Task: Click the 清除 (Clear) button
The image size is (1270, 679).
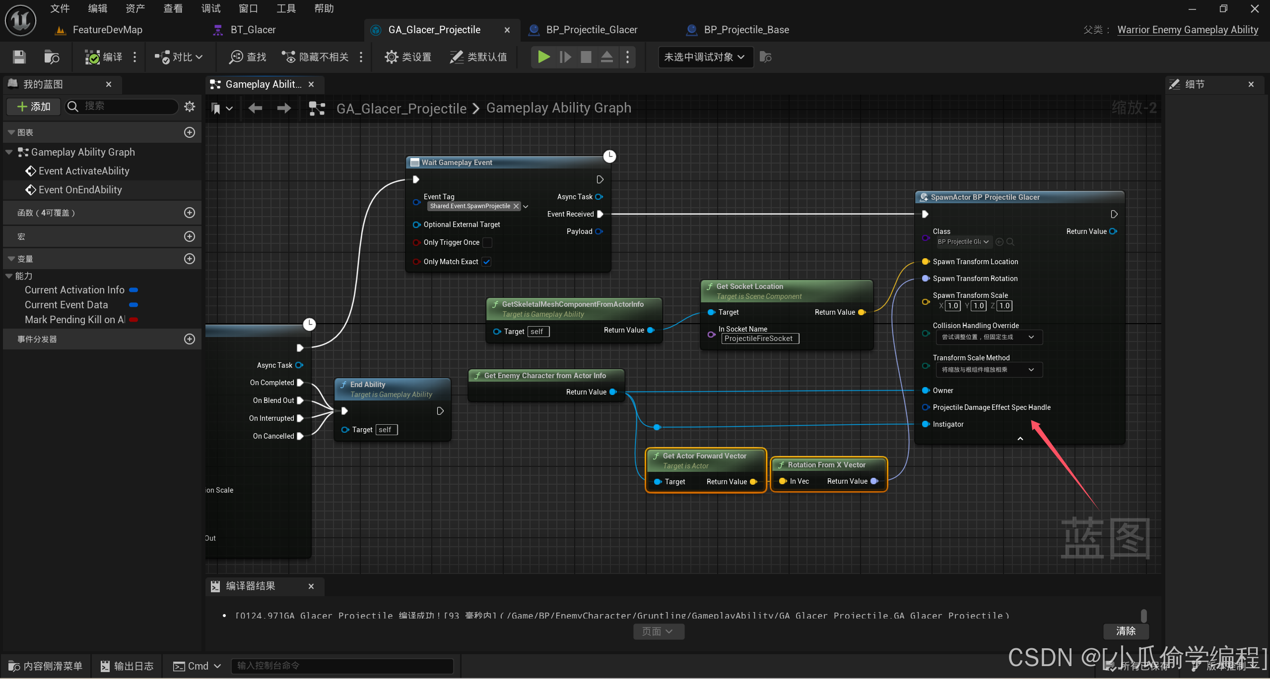Action: coord(1126,631)
